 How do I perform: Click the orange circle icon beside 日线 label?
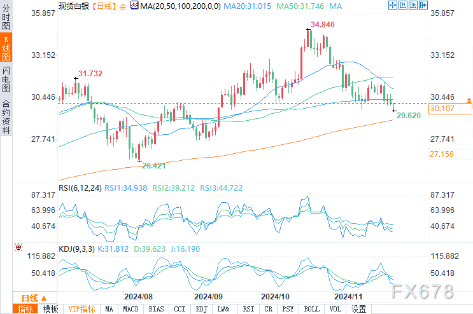point(122,7)
